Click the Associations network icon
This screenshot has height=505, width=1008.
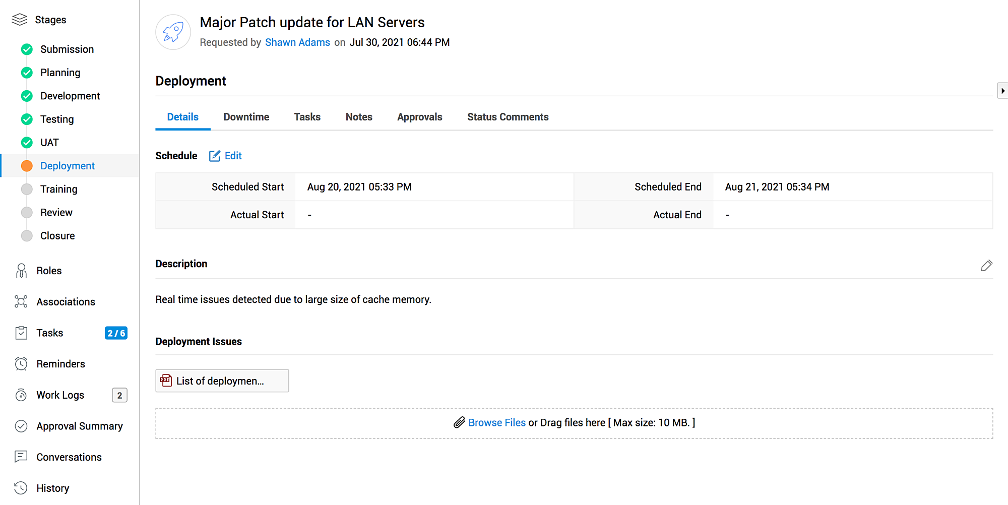21,302
